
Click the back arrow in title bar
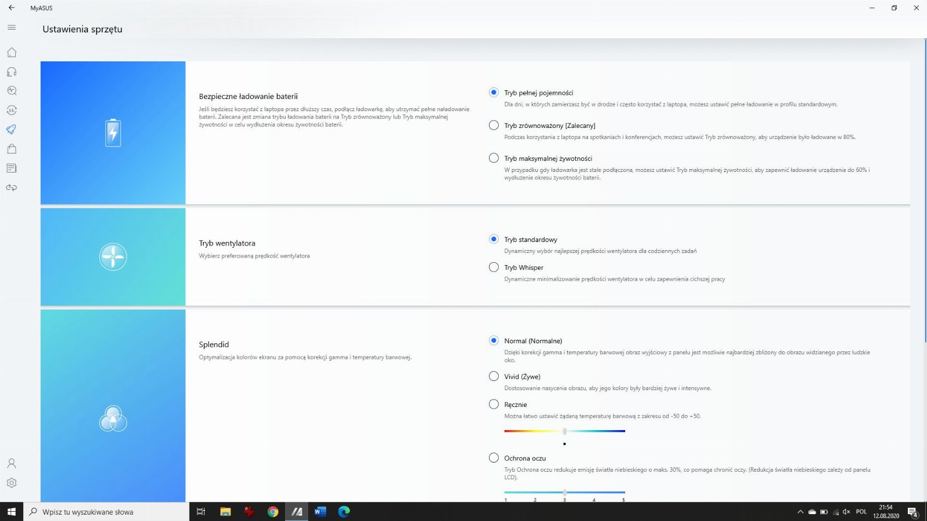point(12,8)
